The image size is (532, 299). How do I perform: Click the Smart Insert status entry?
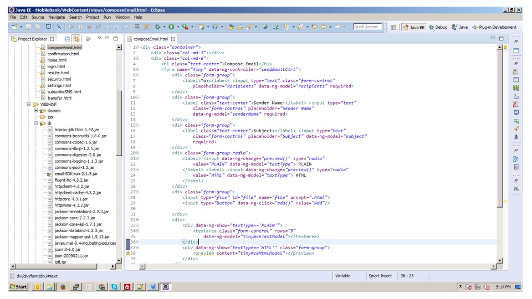(380, 276)
